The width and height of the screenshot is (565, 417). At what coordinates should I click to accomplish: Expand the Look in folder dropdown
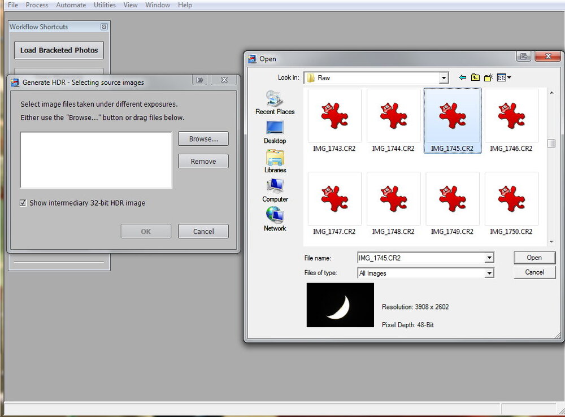[444, 78]
